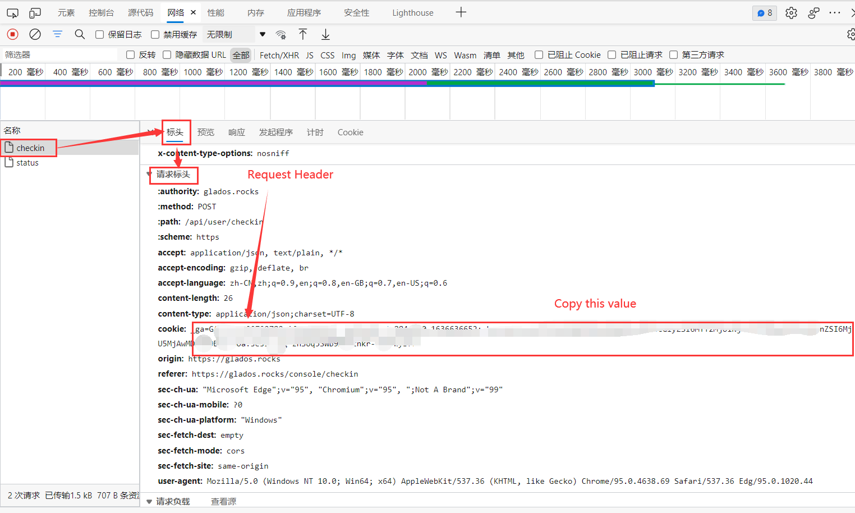Click the inspect element picker icon
The width and height of the screenshot is (855, 513).
click(12, 12)
